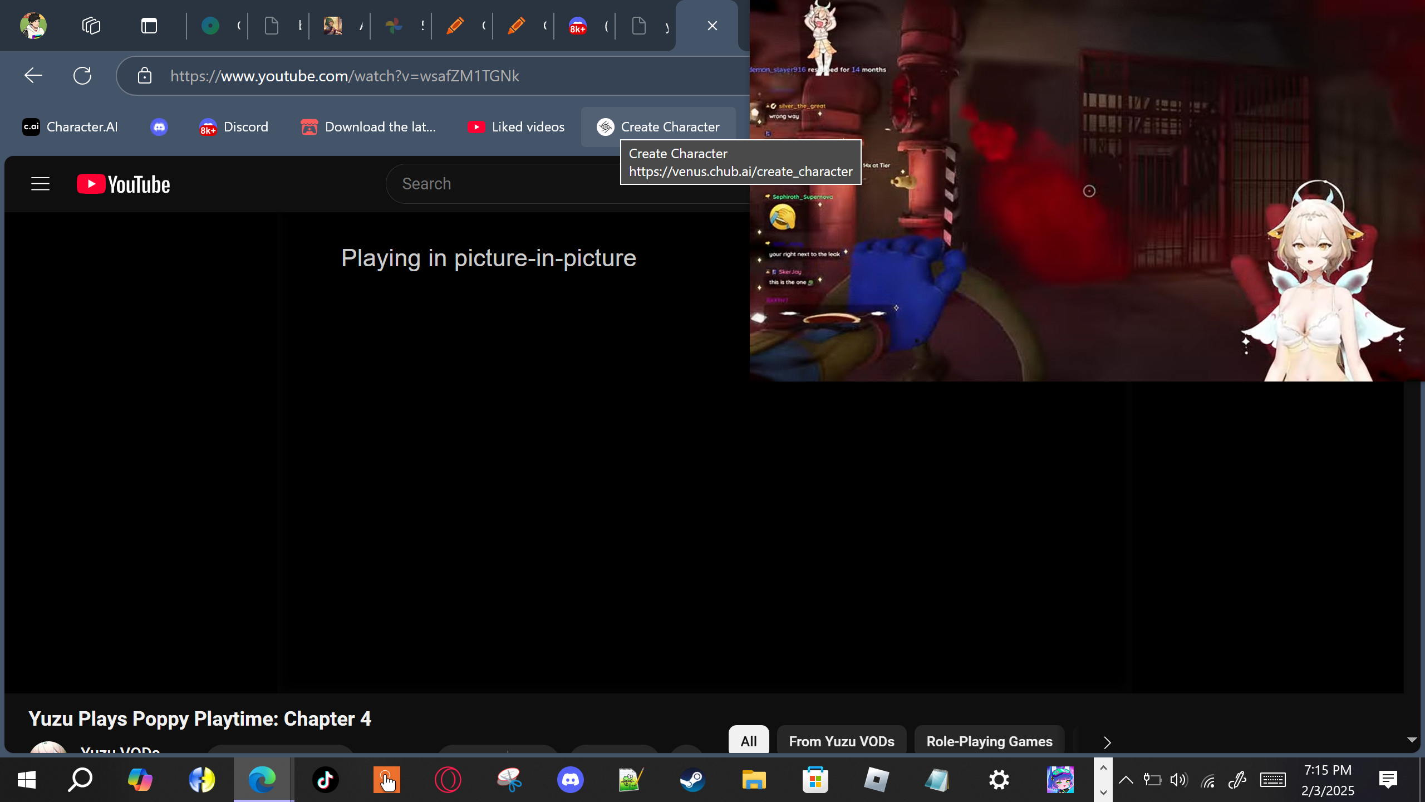Open the Discord bookmark with the 8k+ badge
1425x802 pixels.
click(x=234, y=127)
